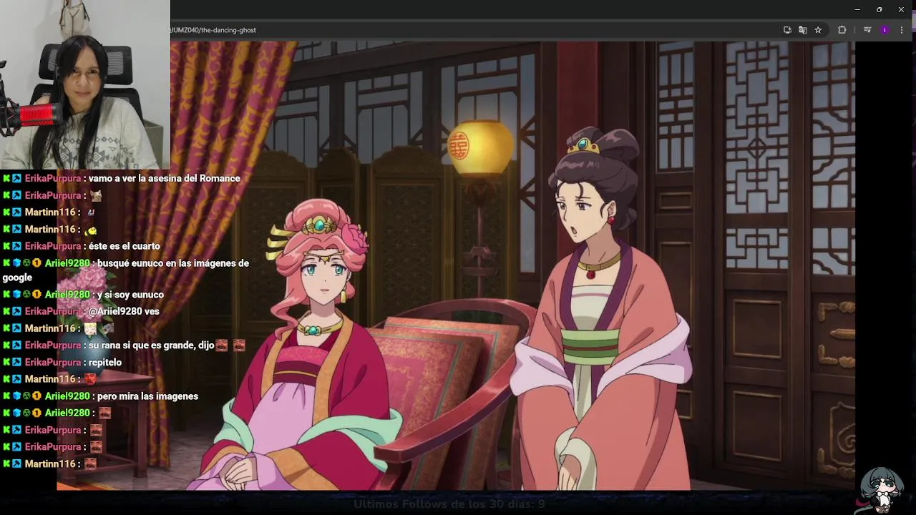Minimize the browser window

pyautogui.click(x=857, y=9)
